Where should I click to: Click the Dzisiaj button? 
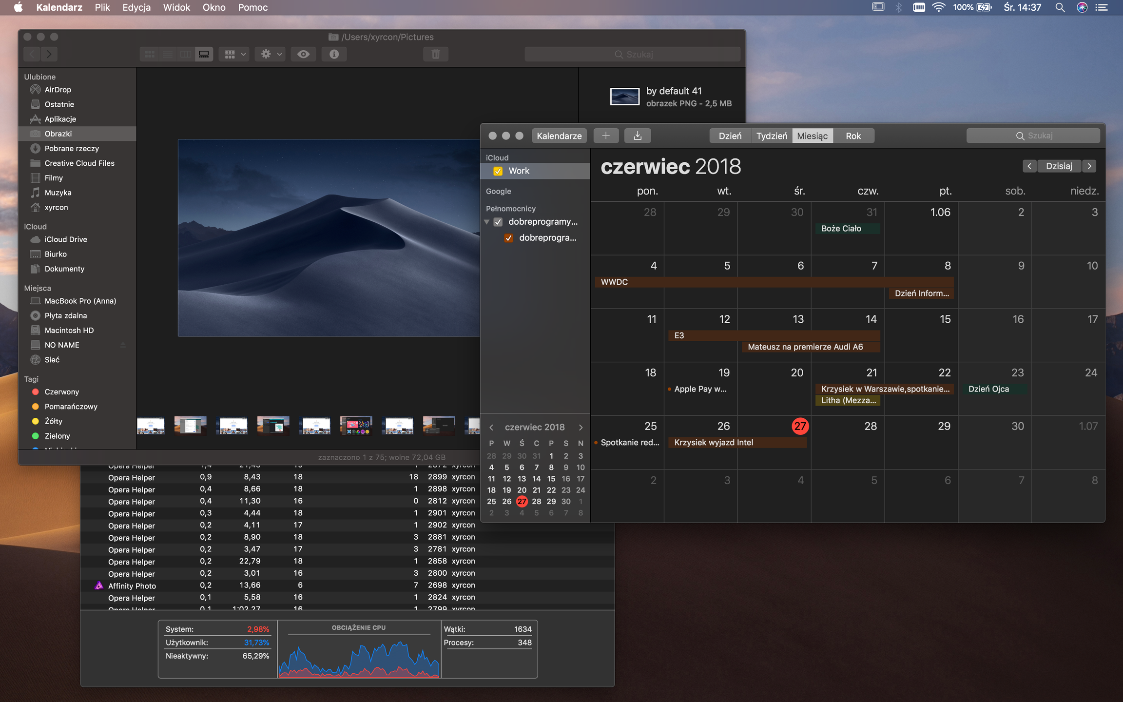tap(1059, 166)
